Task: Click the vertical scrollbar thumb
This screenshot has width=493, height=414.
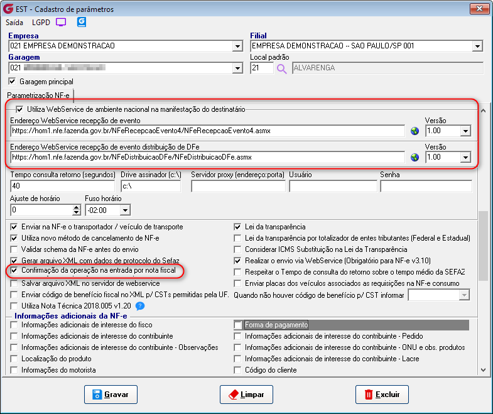Action: [483, 246]
